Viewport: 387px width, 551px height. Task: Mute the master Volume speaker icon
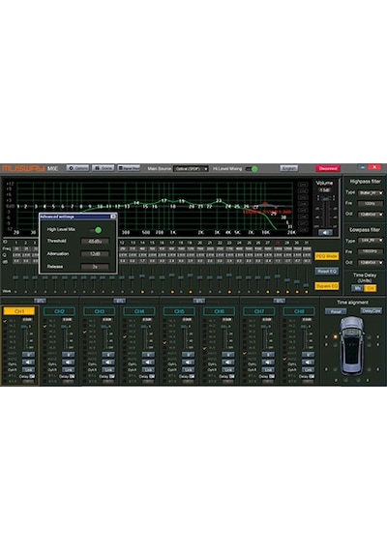pyautogui.click(x=325, y=232)
